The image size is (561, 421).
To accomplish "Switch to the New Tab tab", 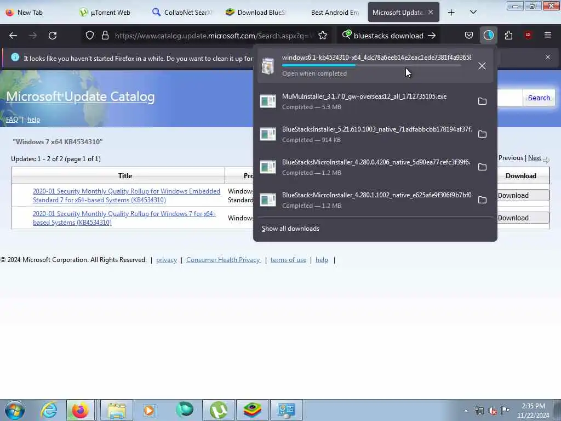I will (37, 13).
